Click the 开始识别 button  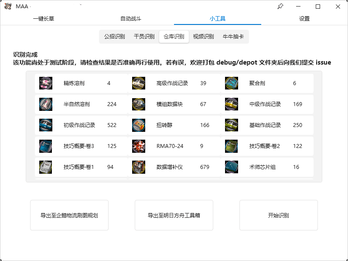(279, 215)
